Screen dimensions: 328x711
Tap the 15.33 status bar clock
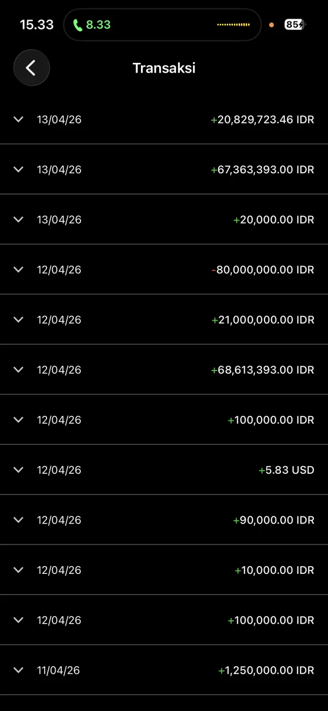[x=37, y=25]
